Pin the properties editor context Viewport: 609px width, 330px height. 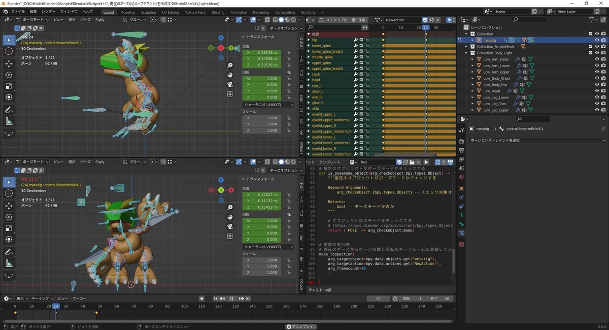[603, 129]
